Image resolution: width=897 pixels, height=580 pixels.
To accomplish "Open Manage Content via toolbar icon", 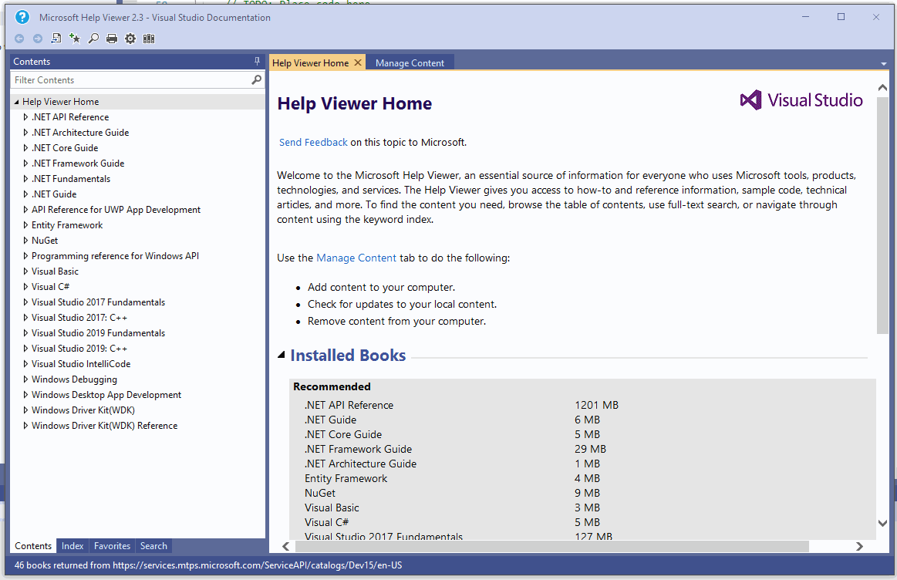I will click(148, 38).
